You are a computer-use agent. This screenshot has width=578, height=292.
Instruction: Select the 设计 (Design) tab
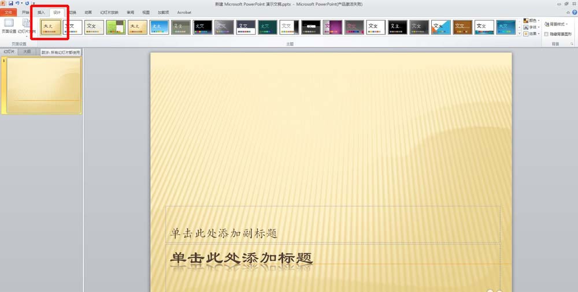tap(57, 13)
